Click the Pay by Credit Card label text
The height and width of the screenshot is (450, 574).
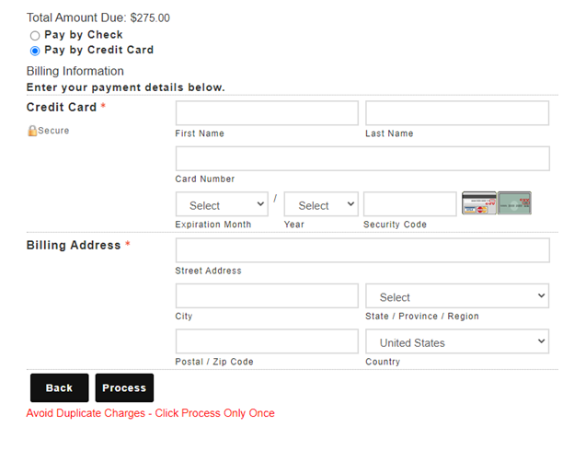pos(98,51)
